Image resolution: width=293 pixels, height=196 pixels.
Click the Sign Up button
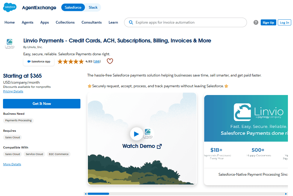pyautogui.click(x=268, y=22)
